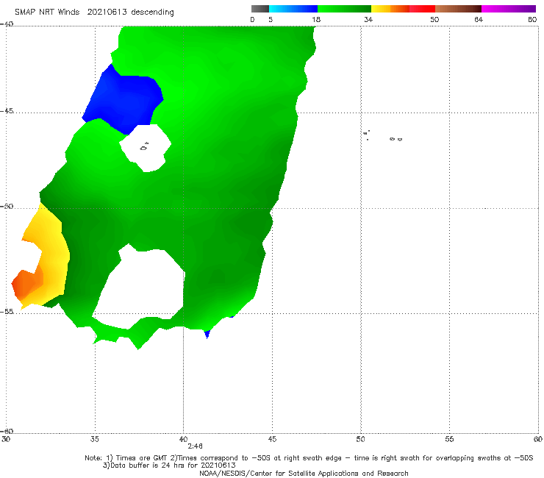Click the longitude axis label "55"
This screenshot has width=544, height=478.
[449, 439]
